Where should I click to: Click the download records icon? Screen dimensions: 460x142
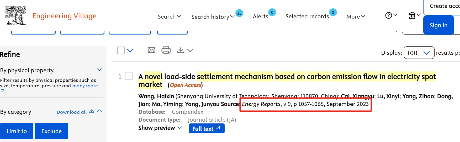tap(181, 50)
